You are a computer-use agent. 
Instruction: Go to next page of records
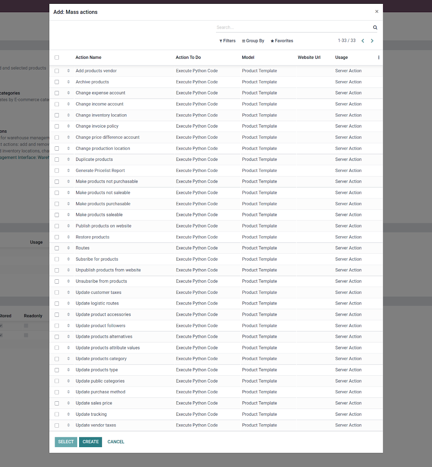pos(372,41)
